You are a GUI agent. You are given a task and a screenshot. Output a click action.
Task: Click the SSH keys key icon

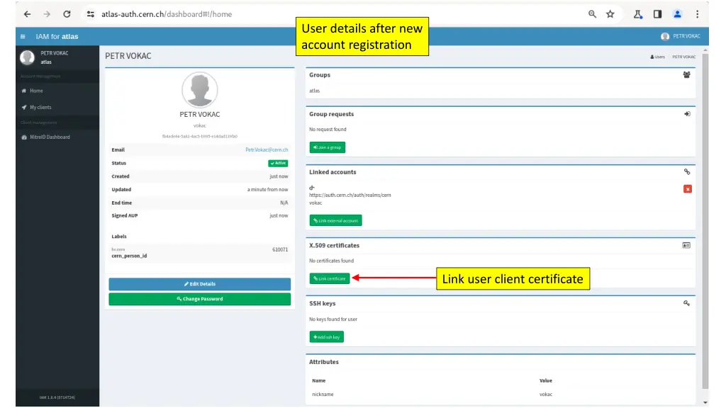tap(686, 303)
